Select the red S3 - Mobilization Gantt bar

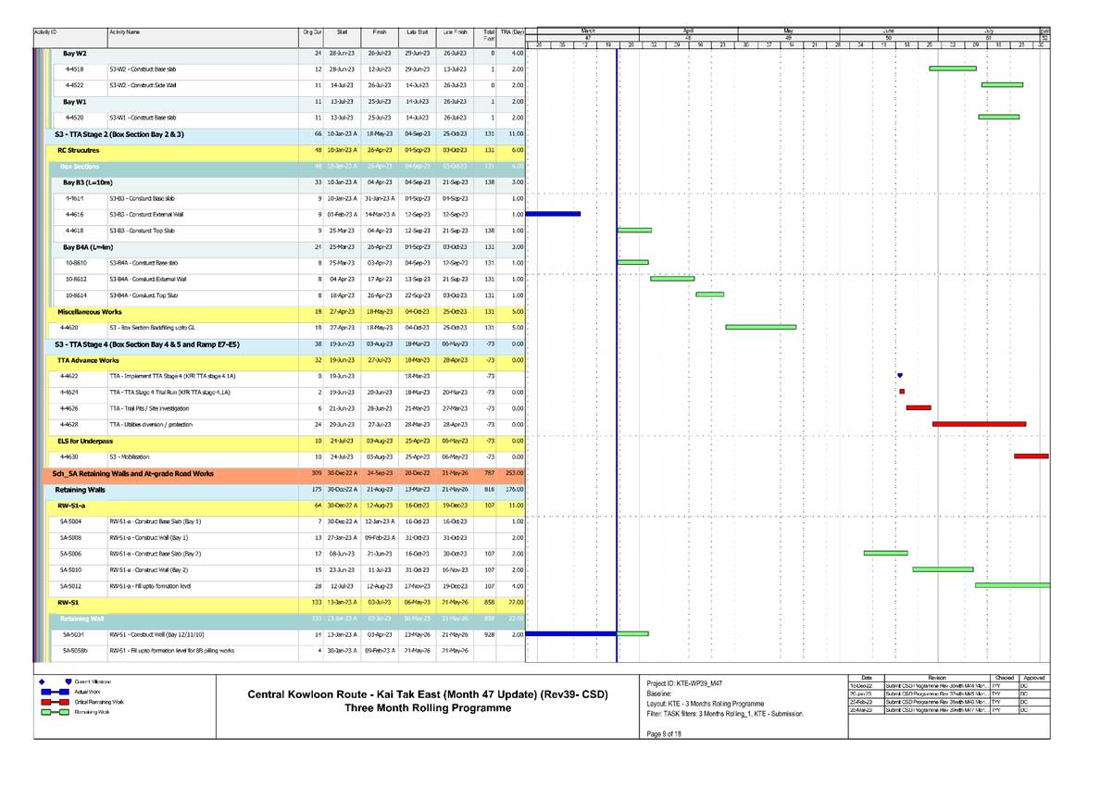(1031, 456)
